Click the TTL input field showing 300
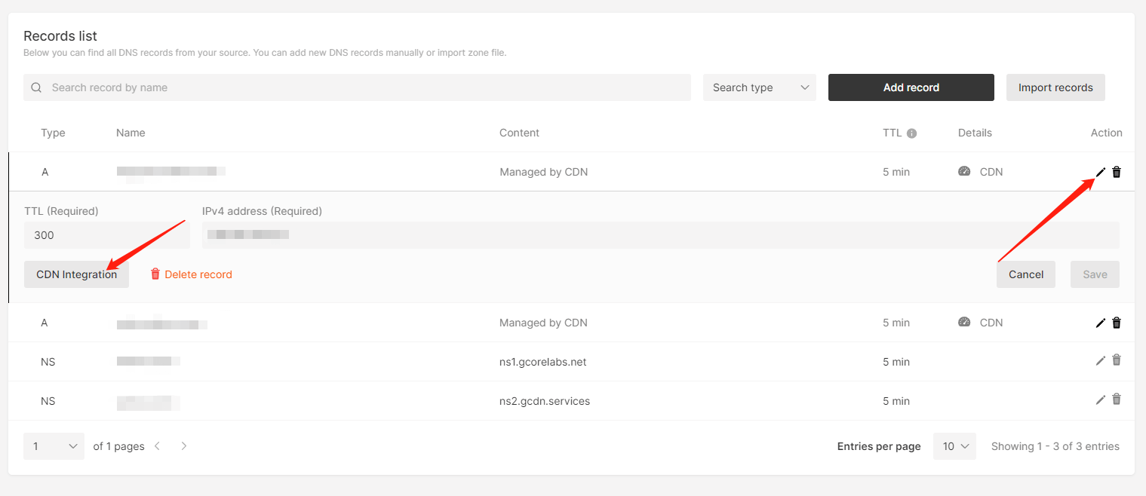The image size is (1146, 496). pyautogui.click(x=106, y=235)
